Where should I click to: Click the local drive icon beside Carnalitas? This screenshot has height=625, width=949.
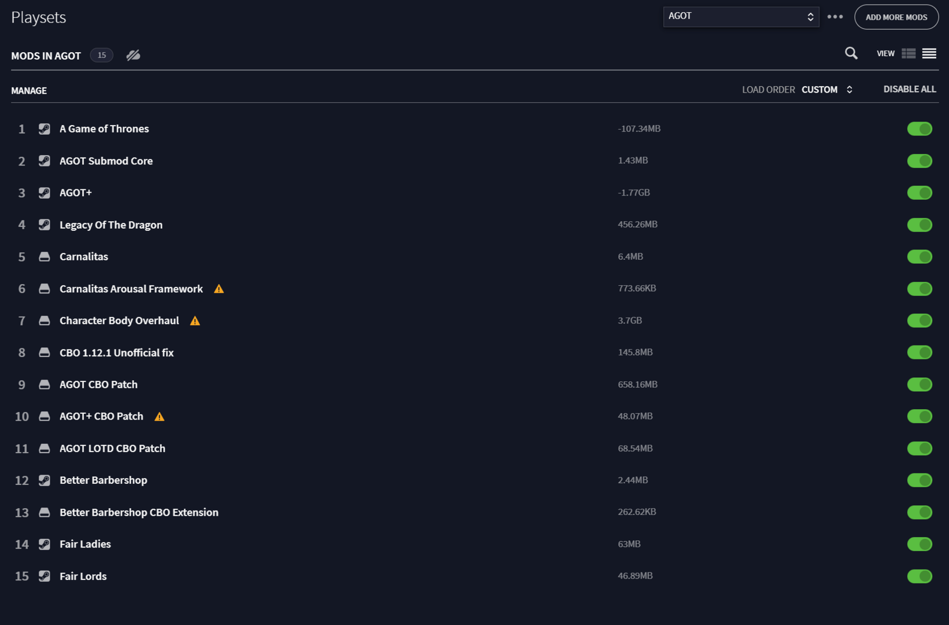coord(45,256)
